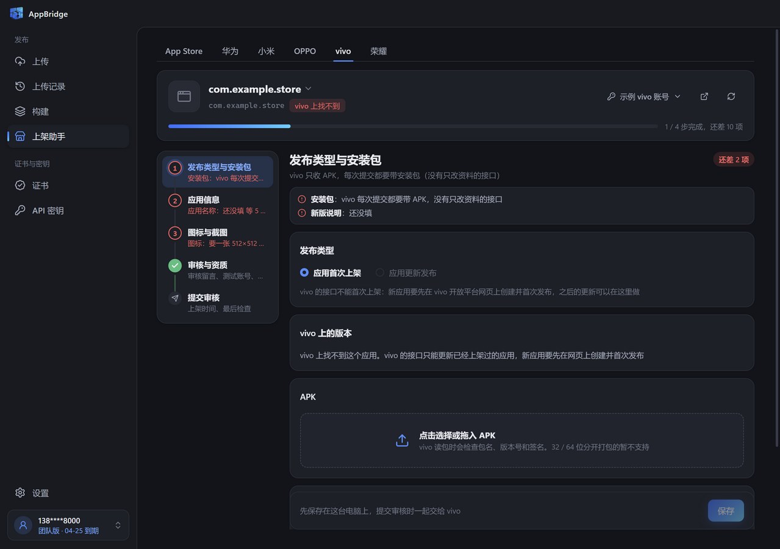780x549 pixels.
Task: Switch to App Store tab
Action: (184, 51)
